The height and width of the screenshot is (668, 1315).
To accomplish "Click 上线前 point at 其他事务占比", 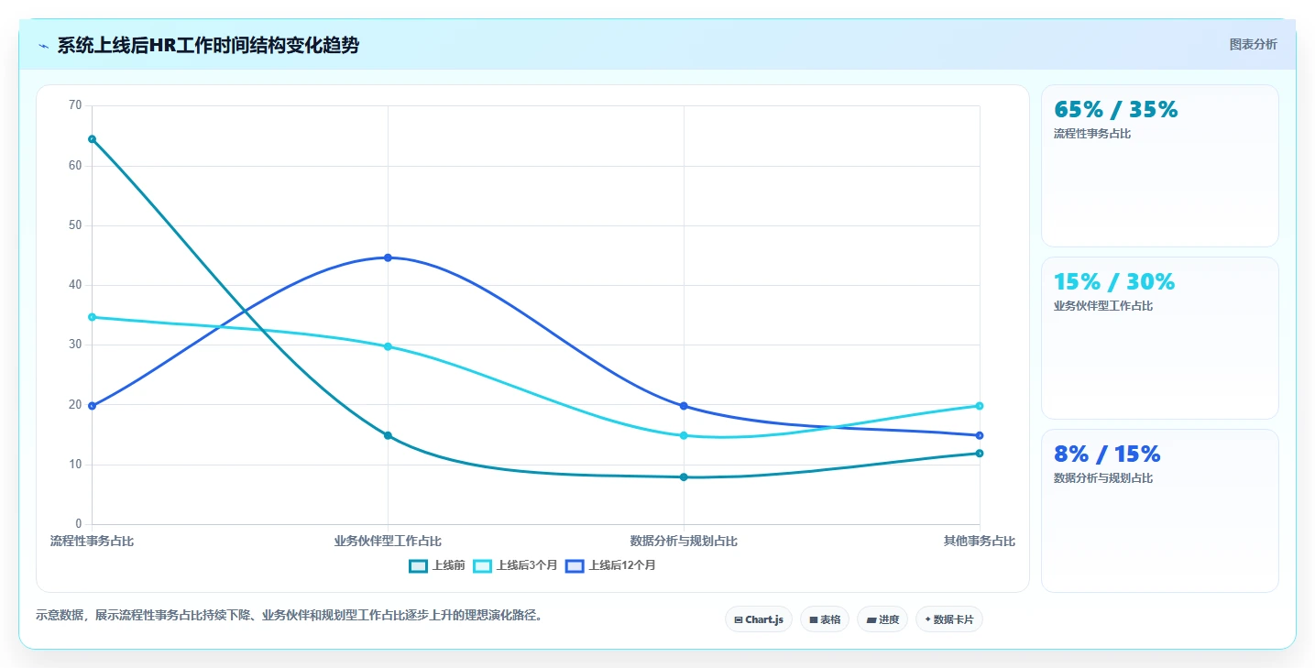I will [980, 453].
